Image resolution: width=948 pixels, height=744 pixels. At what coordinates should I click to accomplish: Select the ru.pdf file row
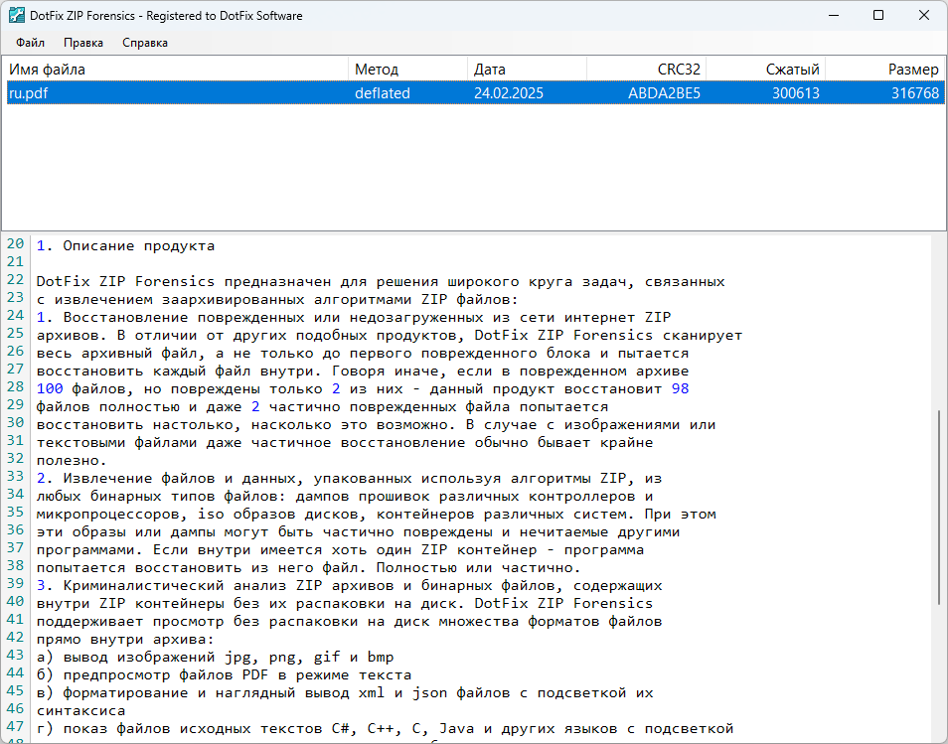click(475, 93)
